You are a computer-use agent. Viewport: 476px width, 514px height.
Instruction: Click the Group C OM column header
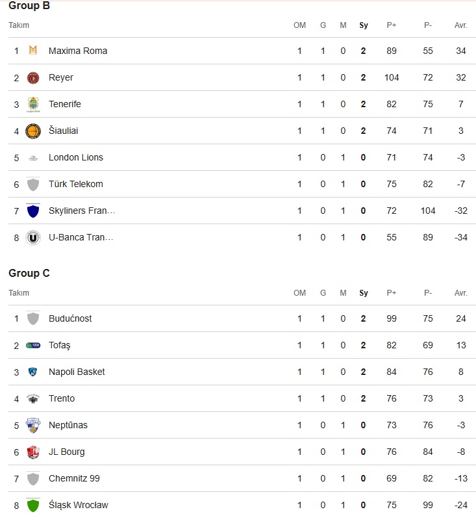click(x=299, y=292)
